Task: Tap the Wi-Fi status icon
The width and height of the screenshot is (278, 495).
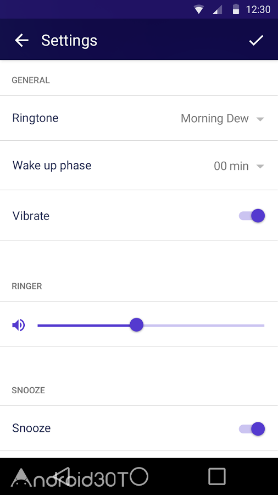Action: [199, 9]
